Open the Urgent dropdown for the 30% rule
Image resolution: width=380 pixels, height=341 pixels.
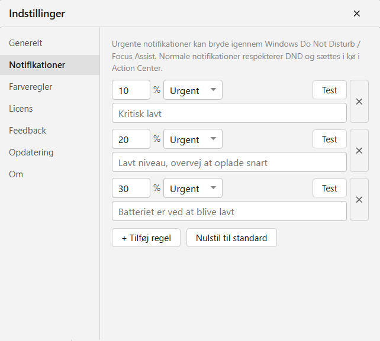(193, 188)
